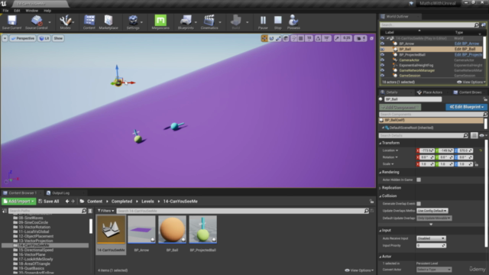
Task: Toggle grid snapping in viewport toolbar
Action: click(301, 38)
